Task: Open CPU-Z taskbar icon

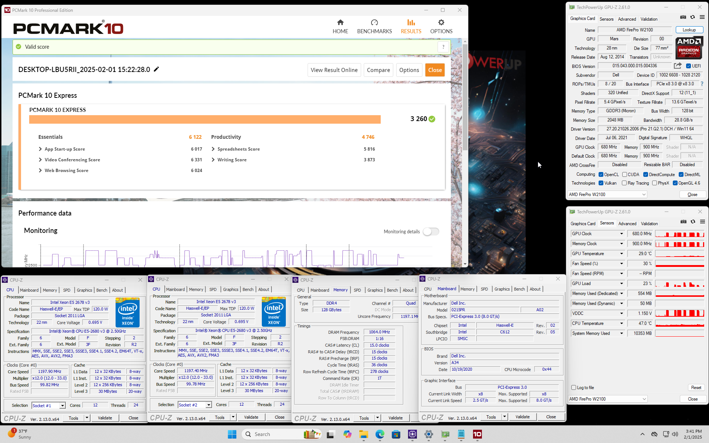Action: [x=412, y=434]
